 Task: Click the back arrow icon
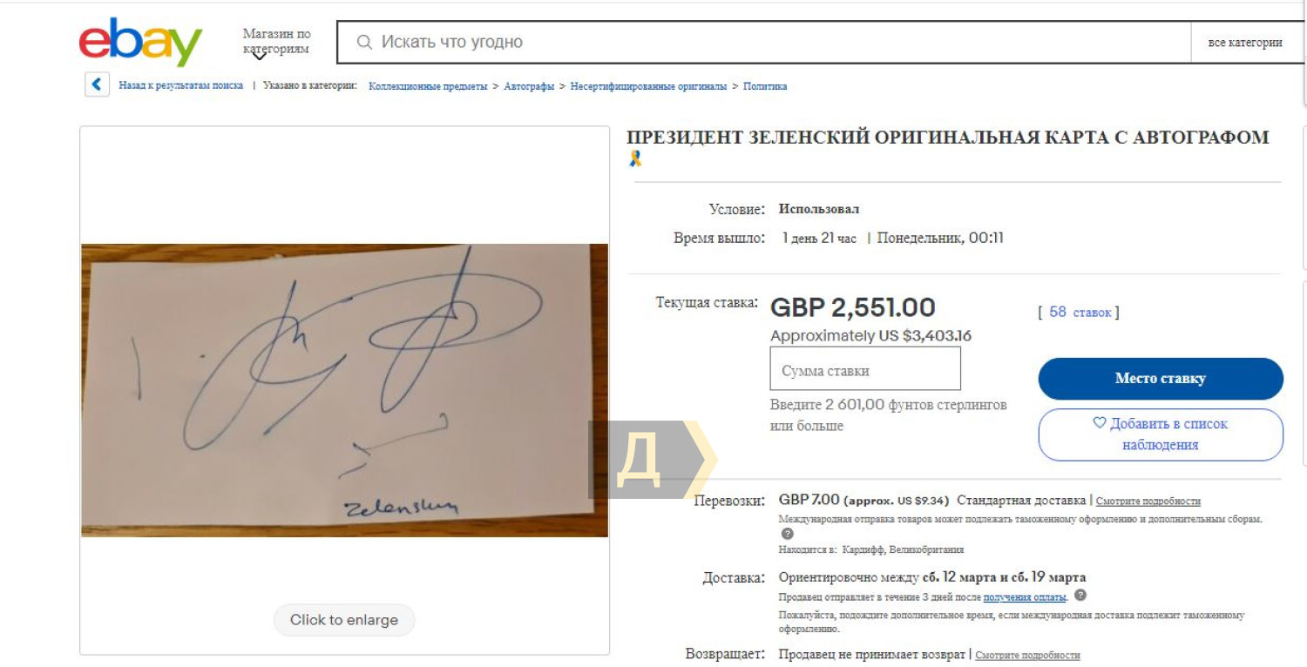(97, 84)
